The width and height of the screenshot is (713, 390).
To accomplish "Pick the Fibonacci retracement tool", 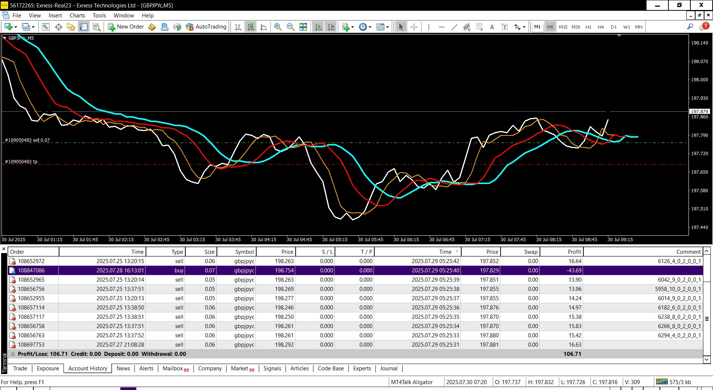I will pyautogui.click(x=479, y=27).
